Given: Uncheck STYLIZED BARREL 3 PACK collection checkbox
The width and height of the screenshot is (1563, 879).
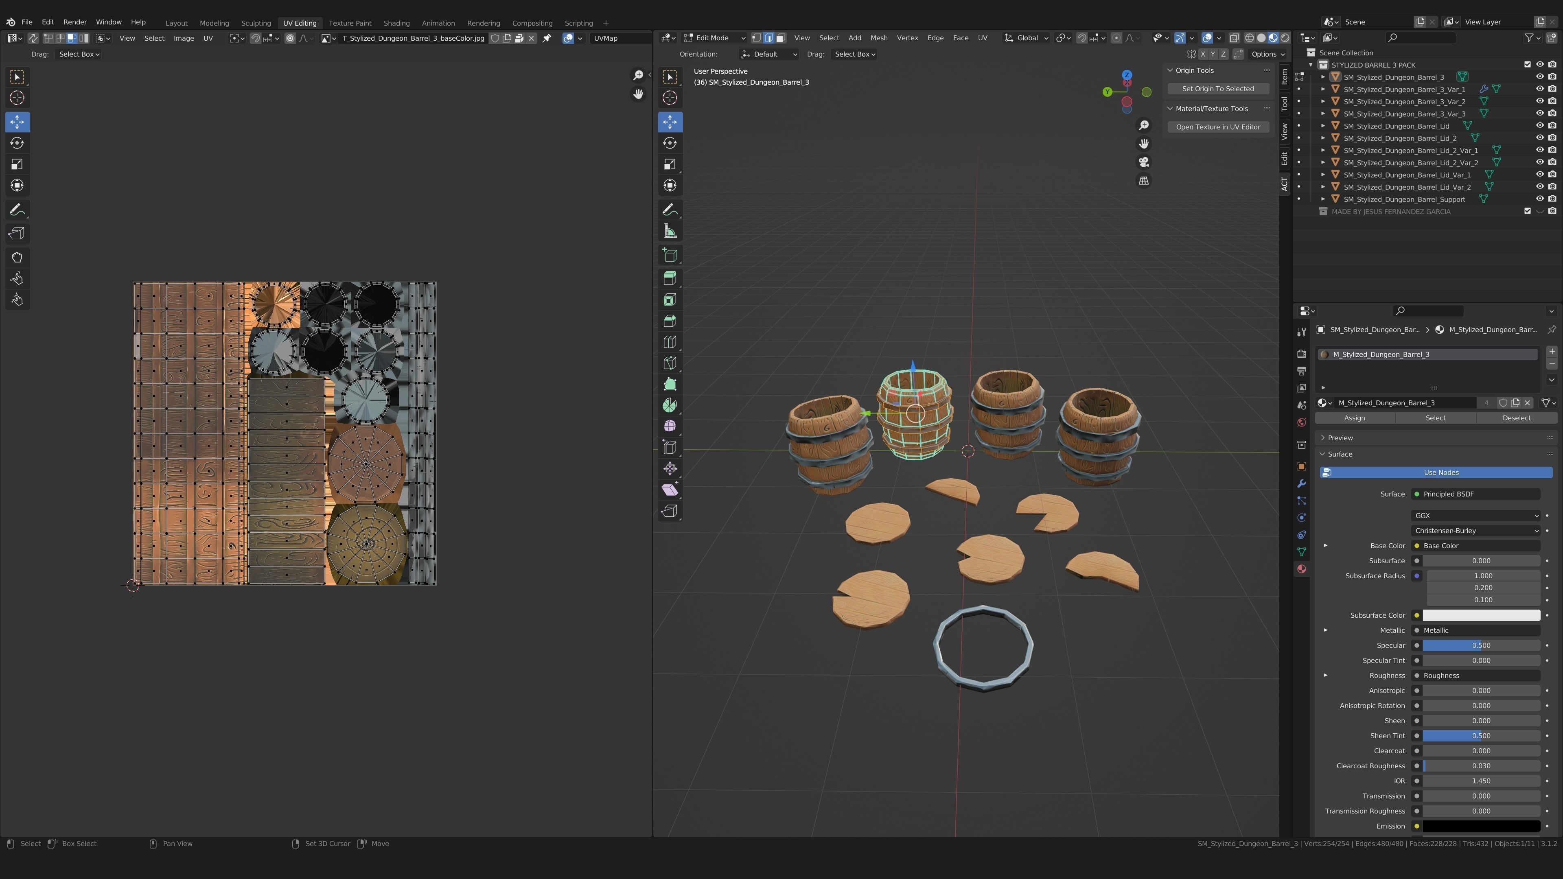Looking at the screenshot, I should coord(1527,64).
